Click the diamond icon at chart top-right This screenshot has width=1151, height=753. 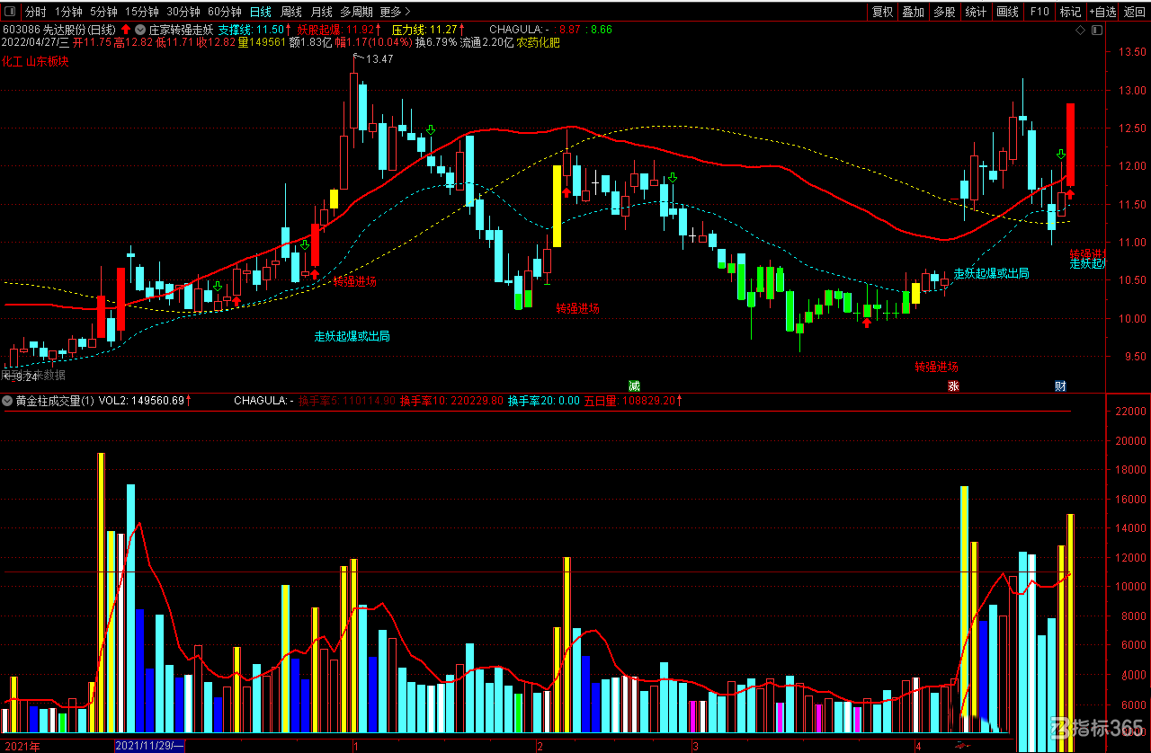(x=1081, y=30)
